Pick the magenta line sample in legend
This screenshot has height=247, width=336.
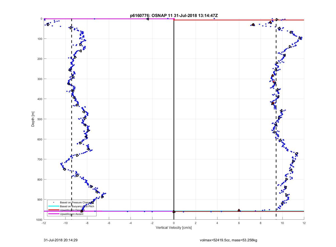click(53, 214)
